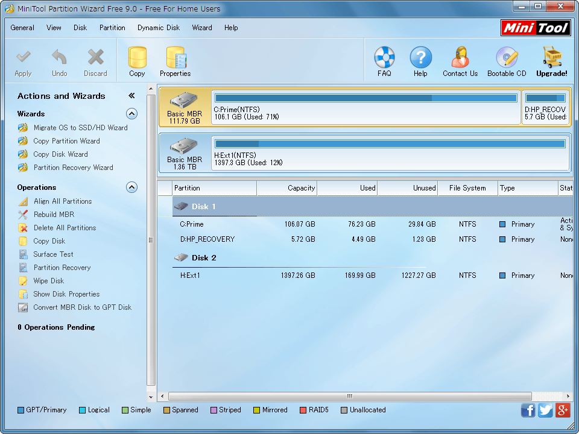
Task: Click the GPT/Primary legend swatch
Action: tap(21, 410)
